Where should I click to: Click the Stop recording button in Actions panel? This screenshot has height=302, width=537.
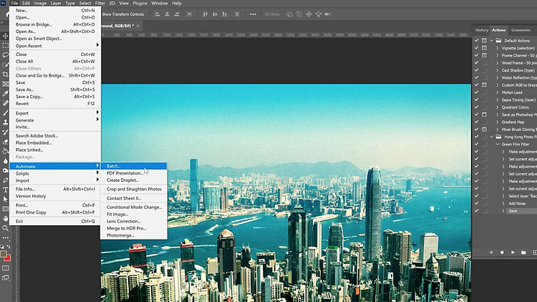(x=492, y=252)
